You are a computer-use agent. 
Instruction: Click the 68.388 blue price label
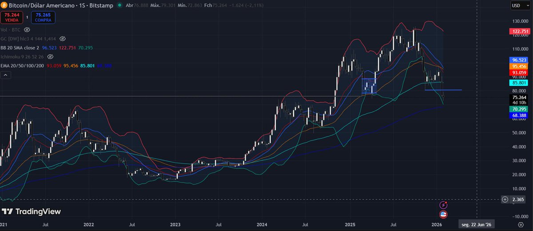click(519, 115)
